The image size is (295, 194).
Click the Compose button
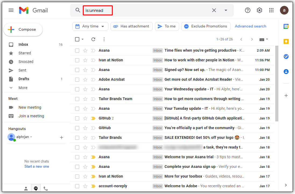(23, 29)
